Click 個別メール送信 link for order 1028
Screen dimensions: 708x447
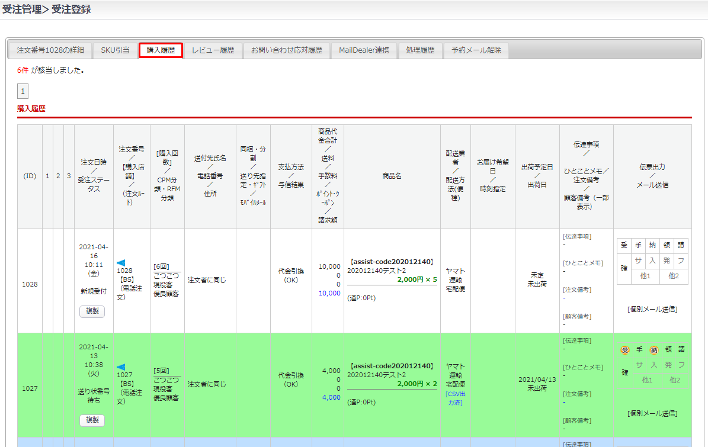652,309
